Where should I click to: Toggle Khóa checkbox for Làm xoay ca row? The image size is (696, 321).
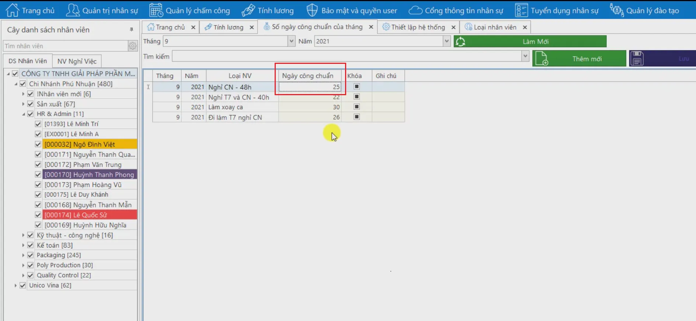click(356, 107)
